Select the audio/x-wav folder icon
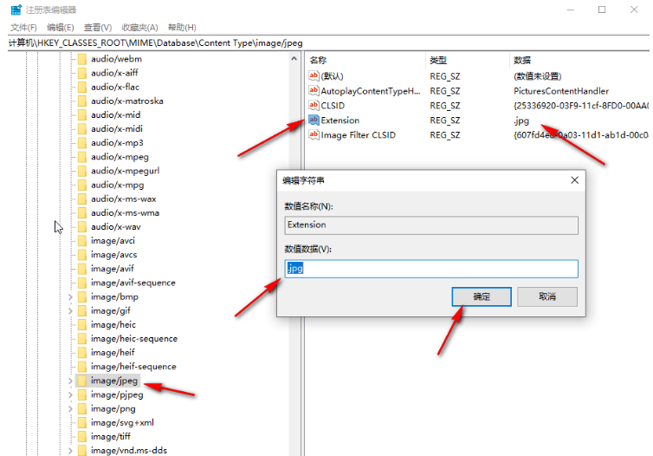The height and width of the screenshot is (456, 653). 82,227
